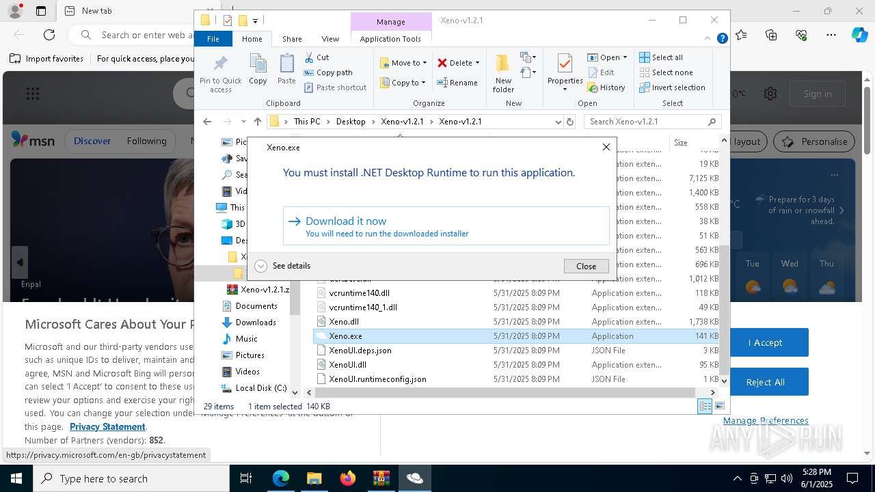Image resolution: width=875 pixels, height=492 pixels.
Task: Open address bar history dropdown
Action: point(558,122)
